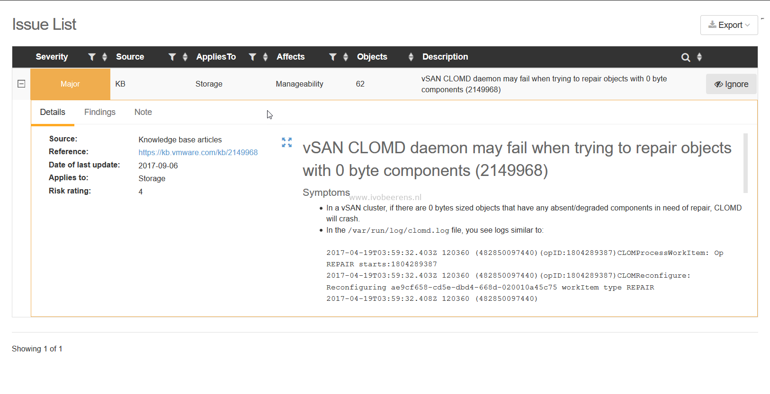Sort by Severity column arrows
The image size is (770, 394).
[105, 57]
